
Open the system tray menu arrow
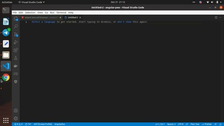point(221,2)
